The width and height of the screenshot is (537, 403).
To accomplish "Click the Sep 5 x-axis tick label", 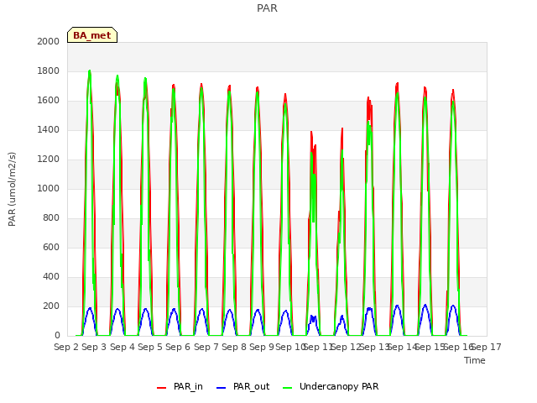I will pyautogui.click(x=150, y=347).
